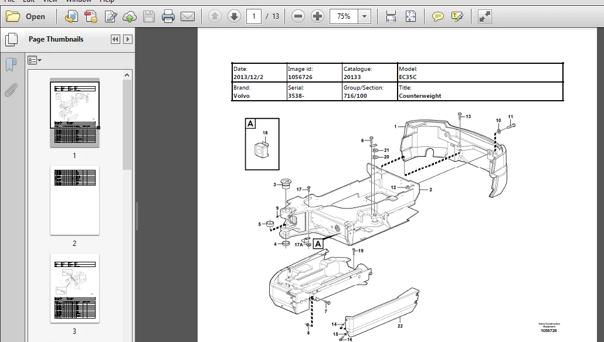
Task: Click the 'EC35C' model cell
Action: [480, 73]
